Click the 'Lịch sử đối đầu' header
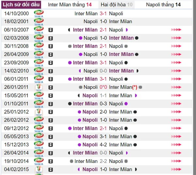 [21, 5]
